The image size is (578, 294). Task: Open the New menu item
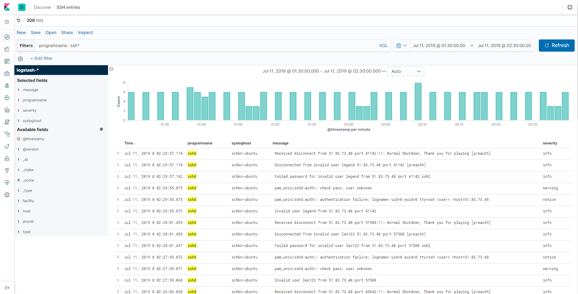pos(21,32)
